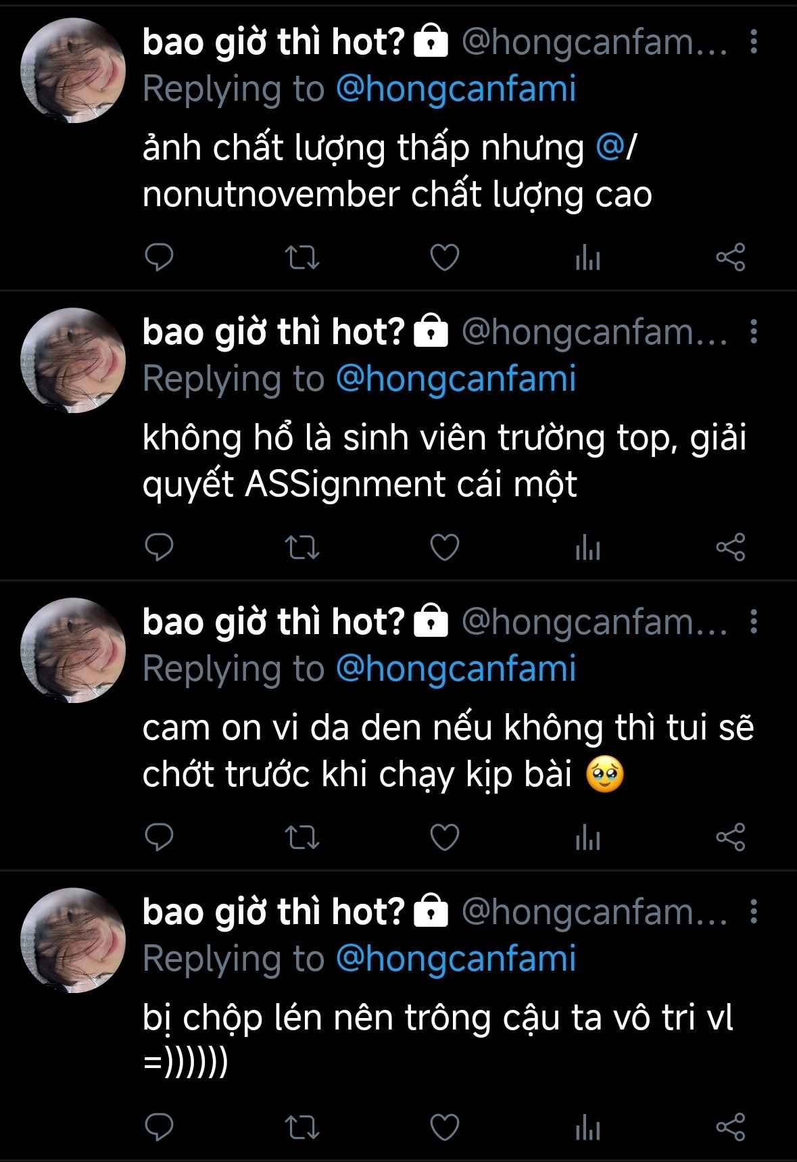Viewport: 797px width, 1162px height.
Task: Open more options on 'bị chộp lén' tweet
Action: (x=754, y=912)
